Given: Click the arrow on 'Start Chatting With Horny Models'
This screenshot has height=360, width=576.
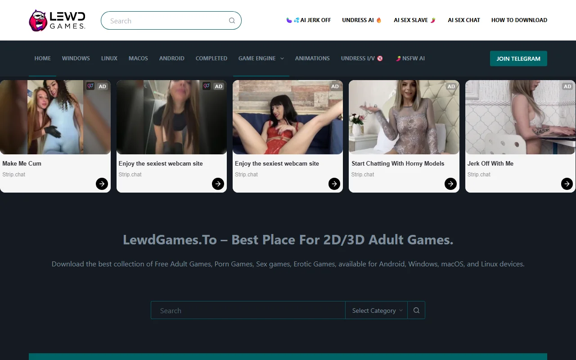Looking at the screenshot, I should (450, 184).
